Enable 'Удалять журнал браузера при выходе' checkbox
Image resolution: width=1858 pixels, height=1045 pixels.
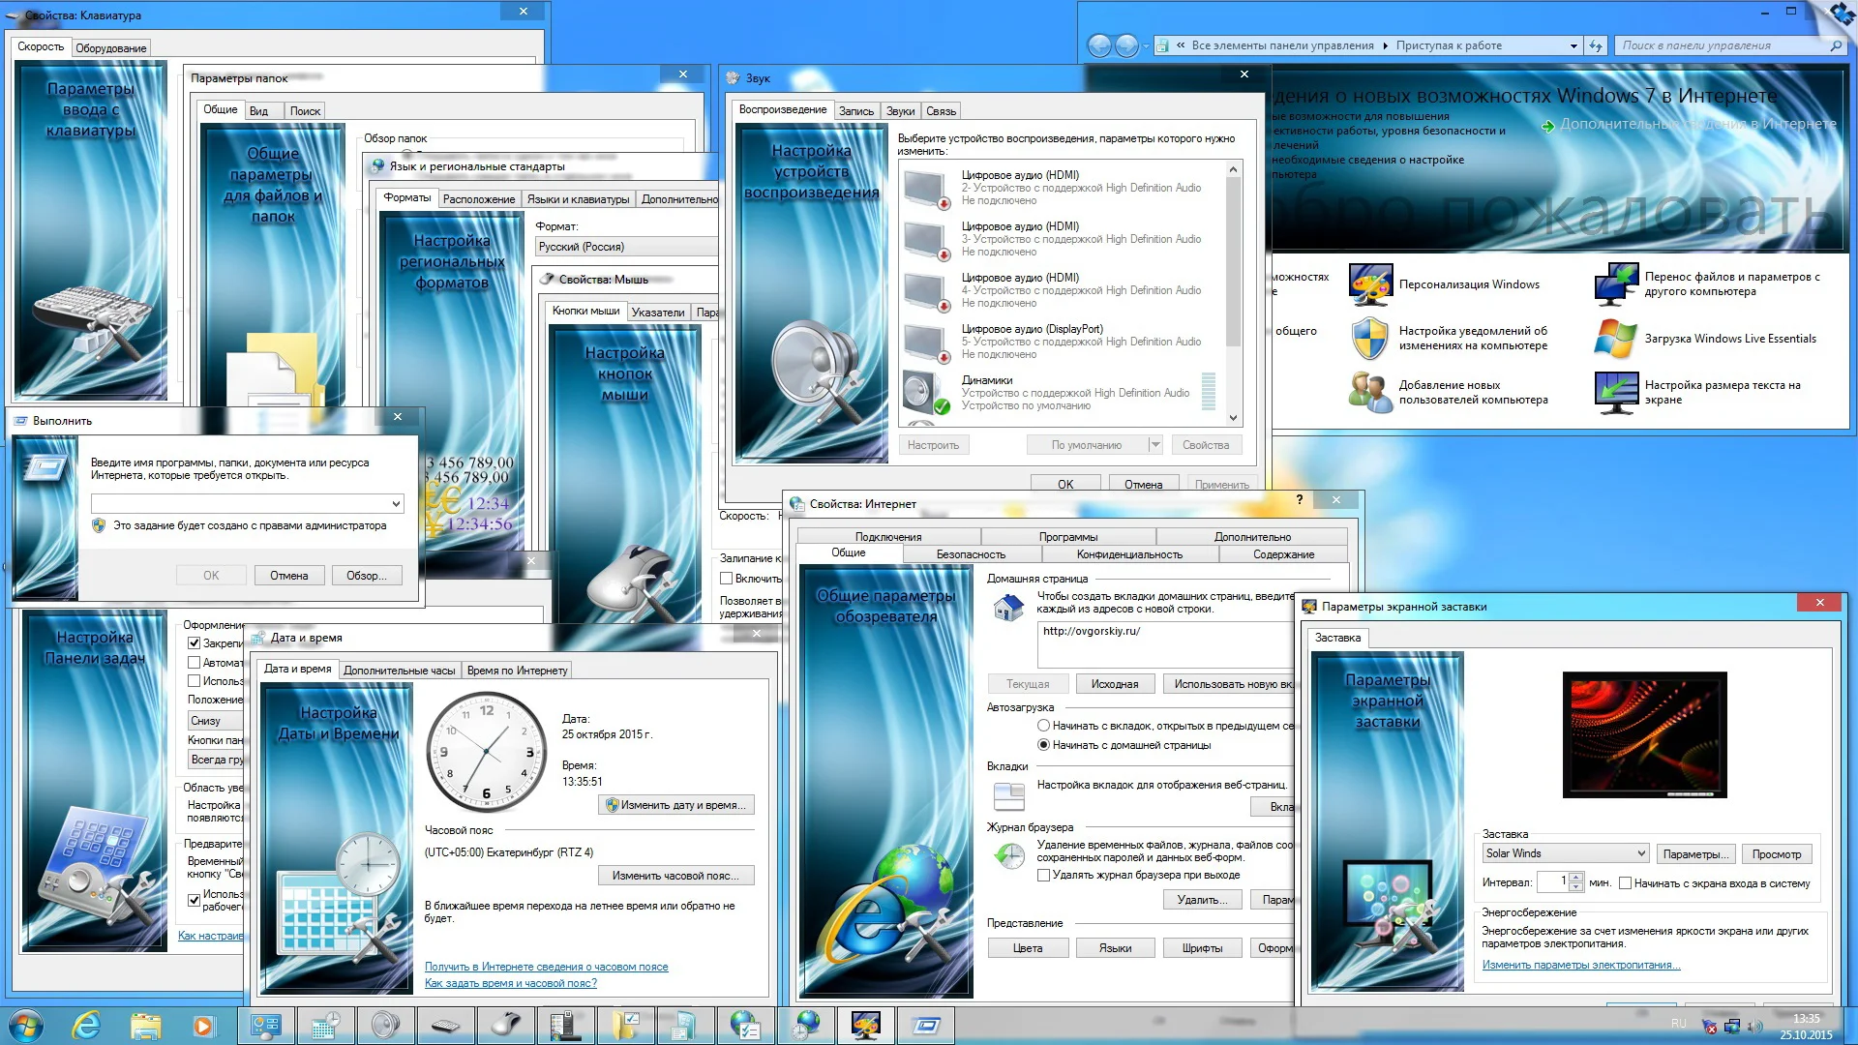[1043, 875]
